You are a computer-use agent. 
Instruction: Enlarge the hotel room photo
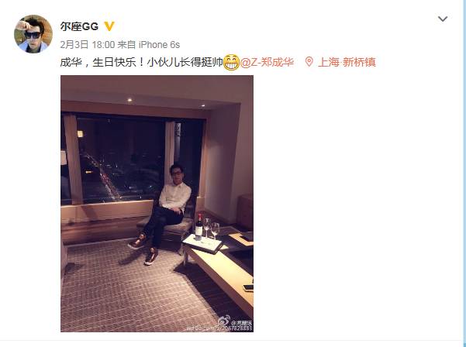point(157,204)
